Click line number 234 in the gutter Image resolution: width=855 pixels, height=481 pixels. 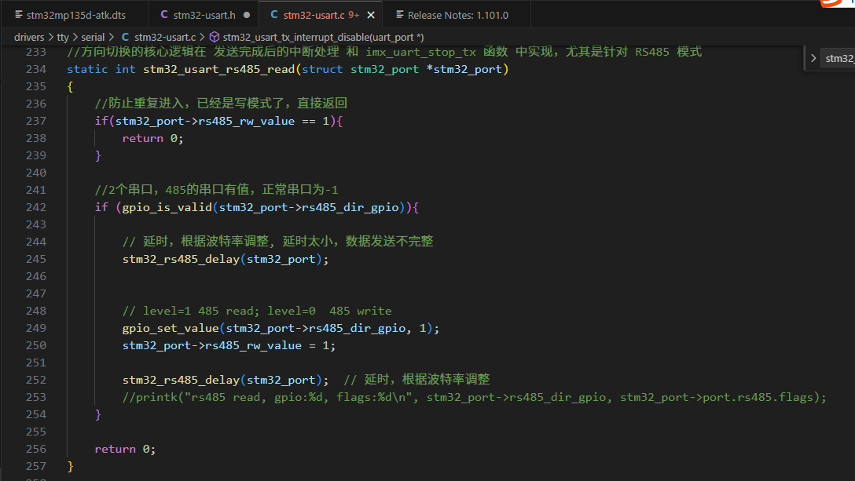tap(36, 68)
